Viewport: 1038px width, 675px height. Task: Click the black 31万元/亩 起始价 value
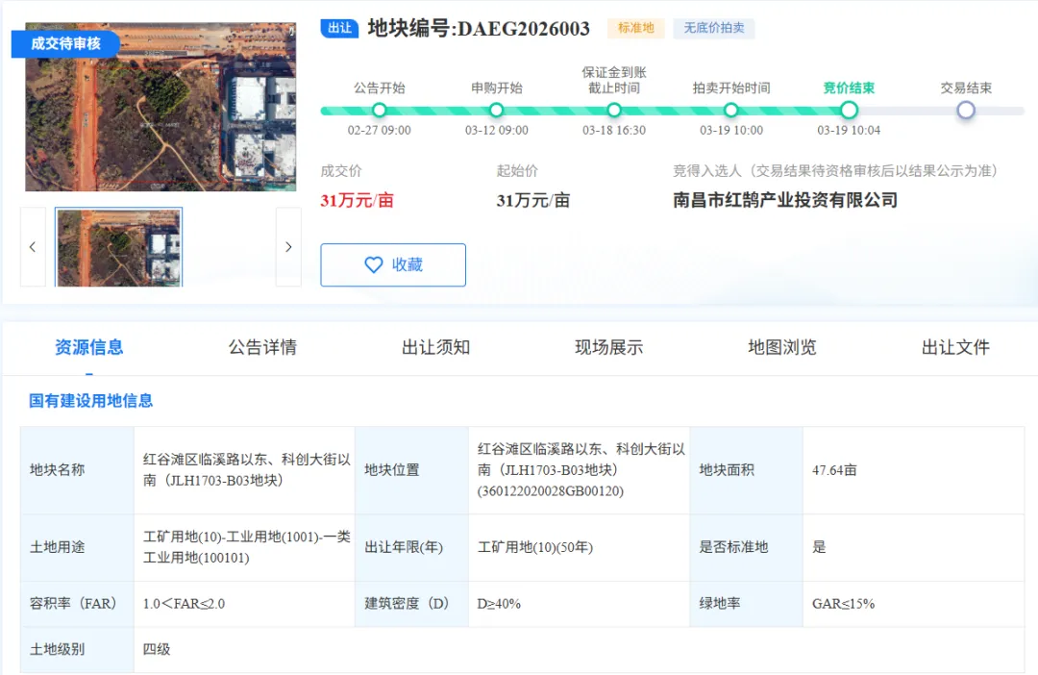pyautogui.click(x=532, y=200)
